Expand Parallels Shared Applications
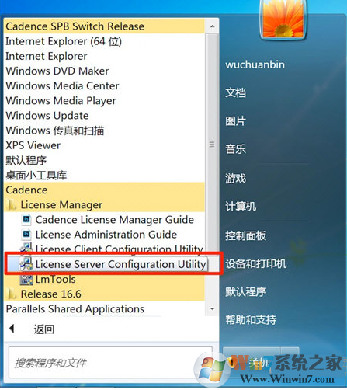Screen dimensions: 347x390 tap(75, 309)
